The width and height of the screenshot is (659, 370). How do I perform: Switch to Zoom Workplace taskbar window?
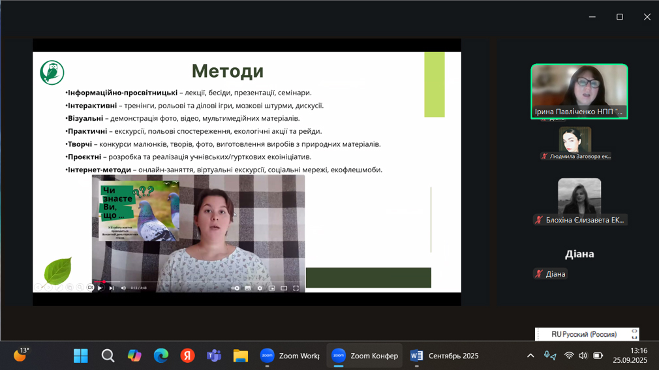[x=289, y=356]
